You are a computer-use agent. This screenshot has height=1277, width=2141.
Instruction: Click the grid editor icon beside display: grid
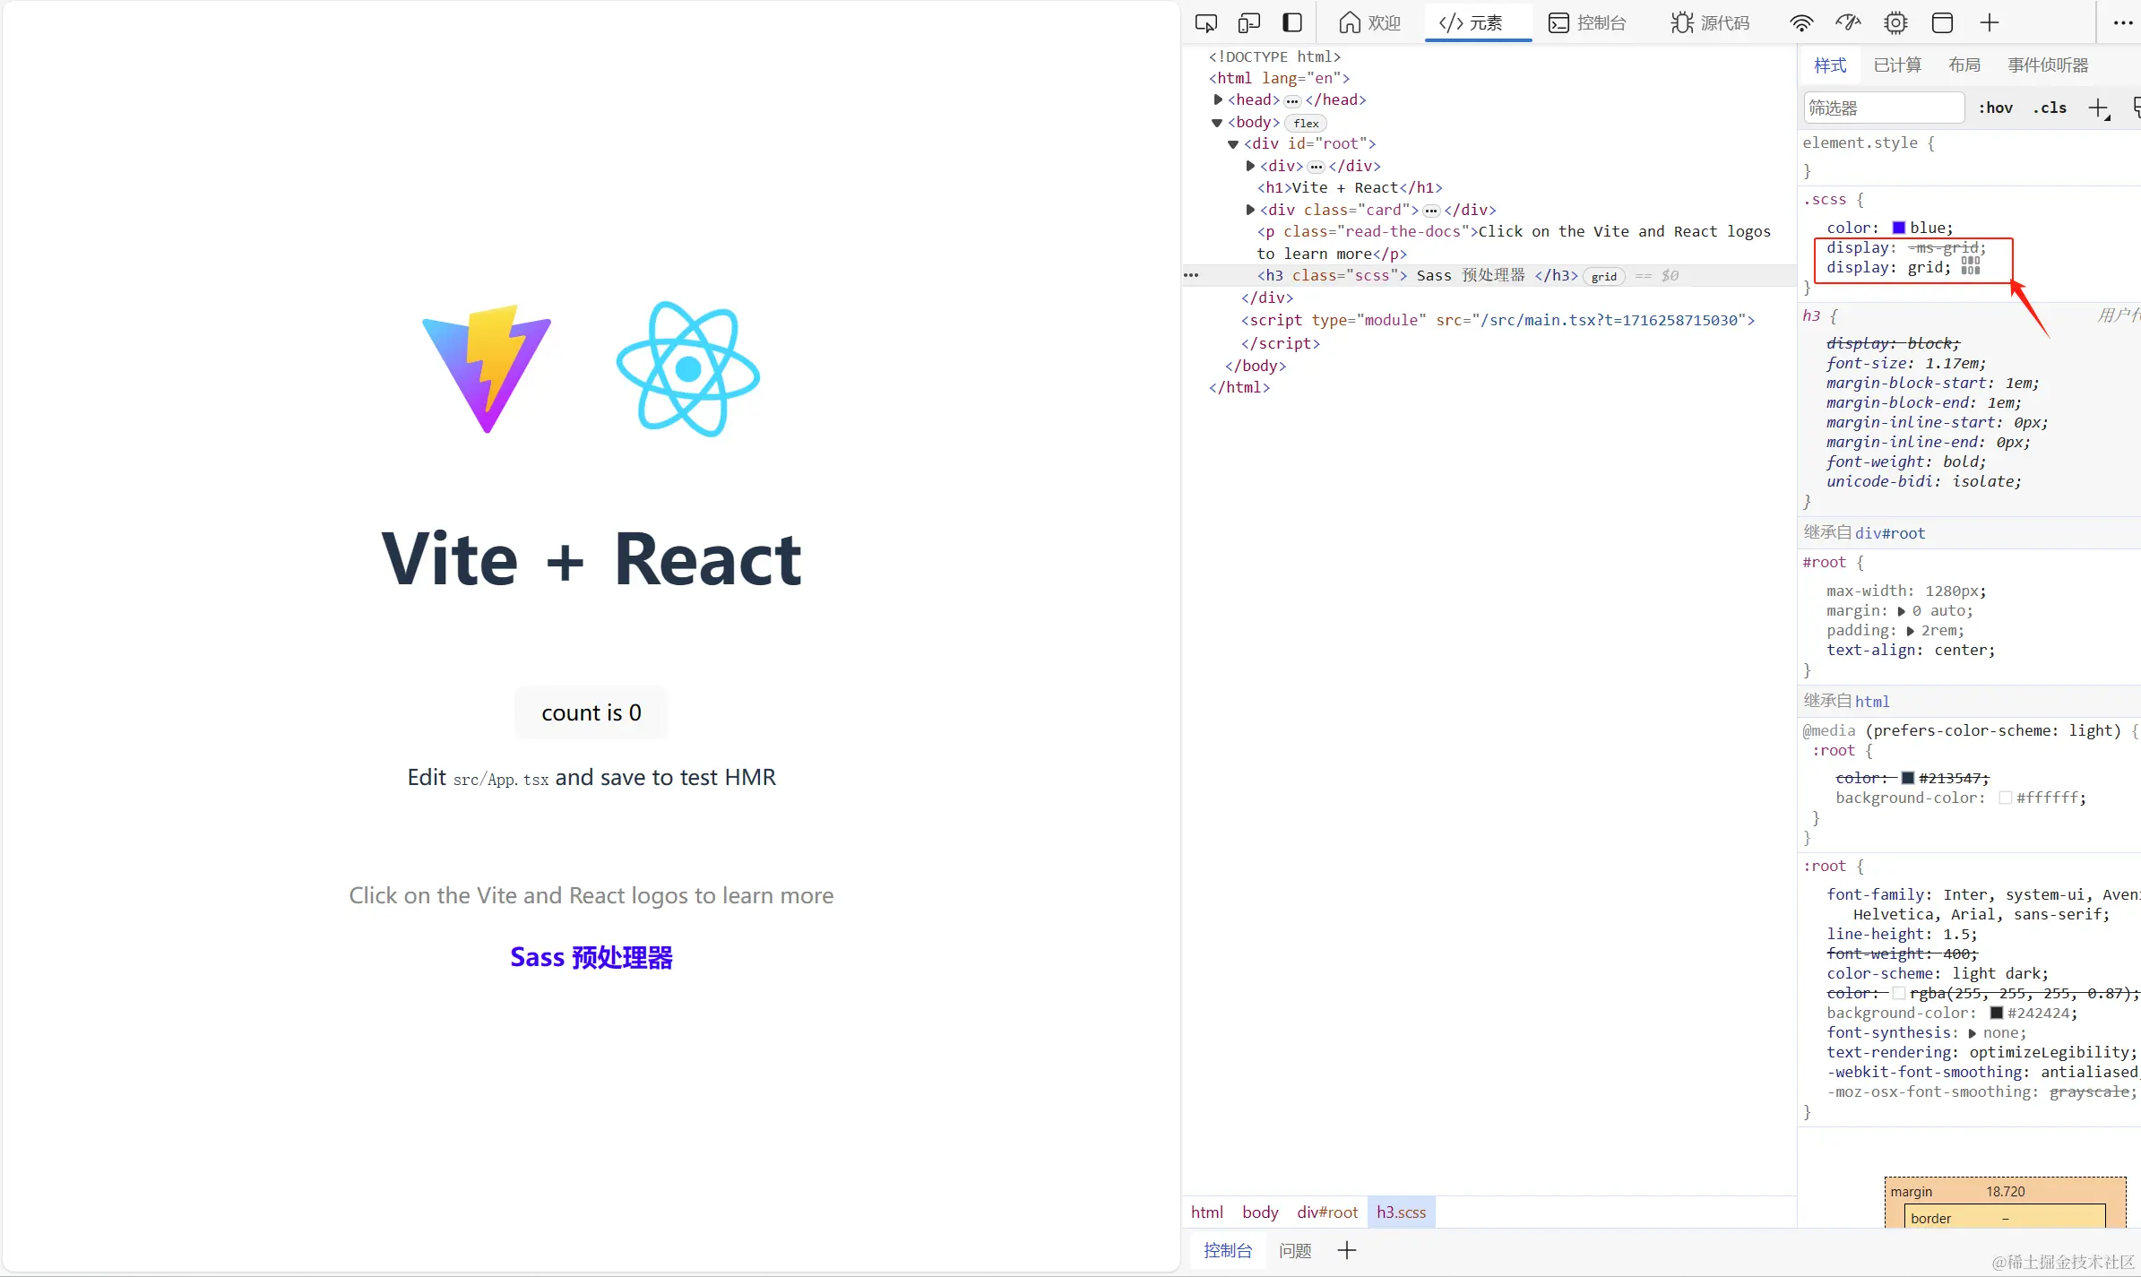click(x=1971, y=266)
